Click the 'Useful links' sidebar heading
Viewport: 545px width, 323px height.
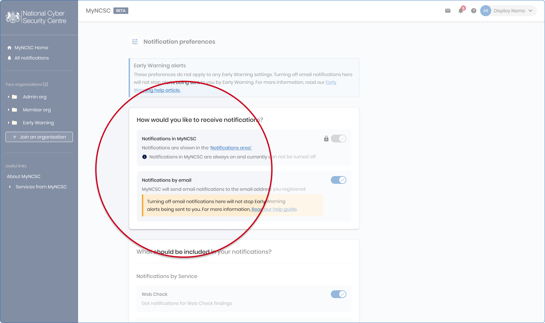(16, 166)
